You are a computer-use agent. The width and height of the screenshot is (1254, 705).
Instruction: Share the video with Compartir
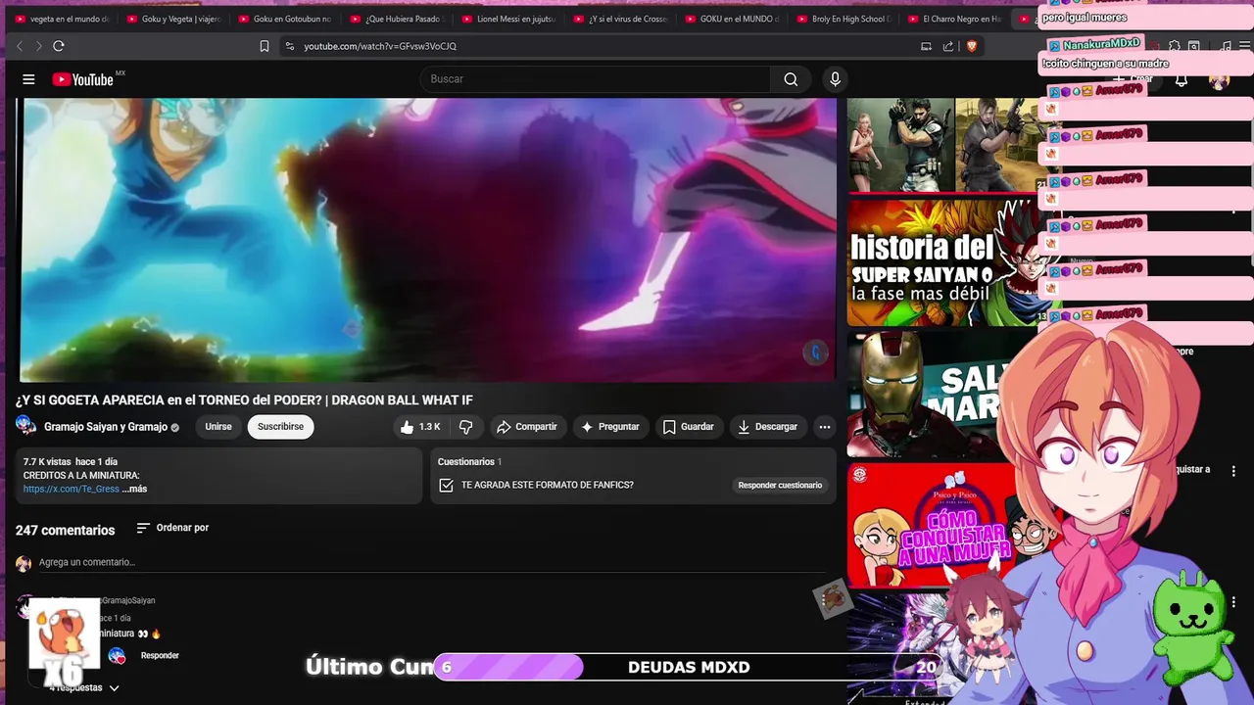[x=526, y=427]
